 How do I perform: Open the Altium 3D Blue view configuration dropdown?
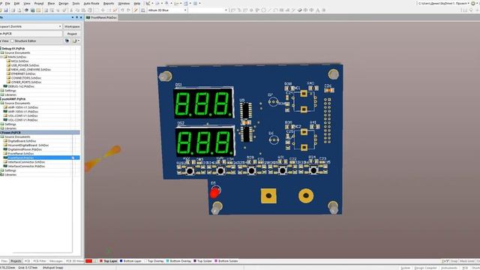pyautogui.click(x=167, y=10)
